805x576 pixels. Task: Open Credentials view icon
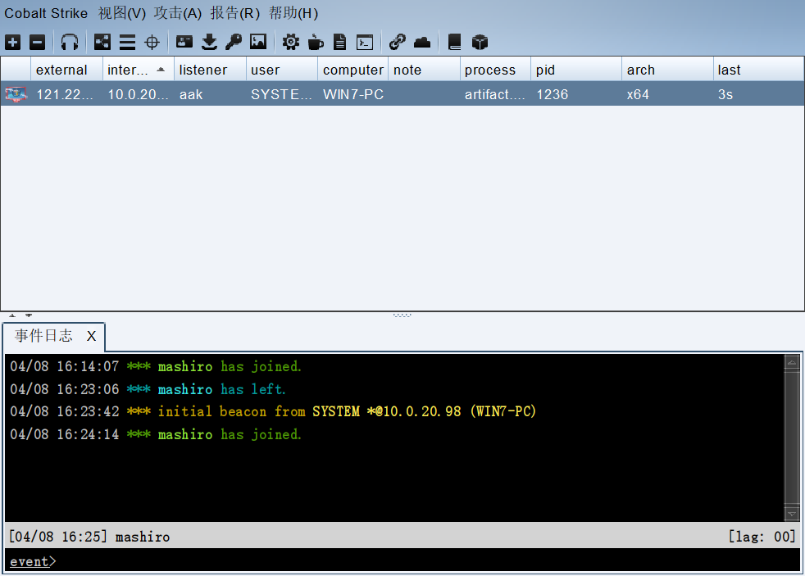[184, 42]
